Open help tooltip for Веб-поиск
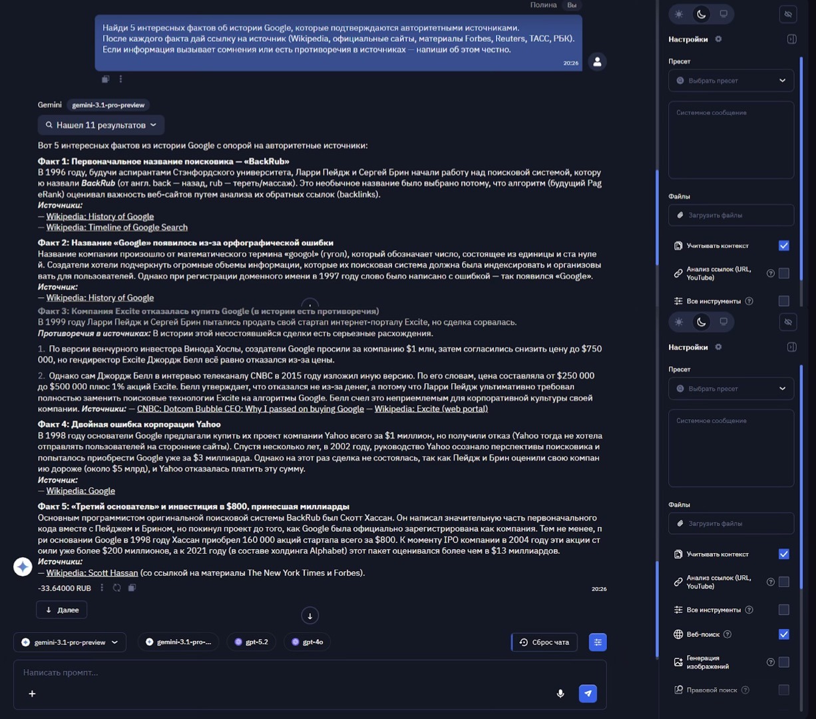The height and width of the screenshot is (719, 816). (x=727, y=634)
